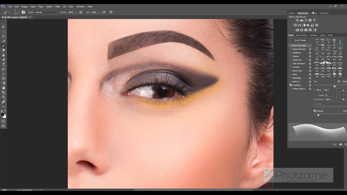
Task: Swap foreground and background colors
Action: 5,111
